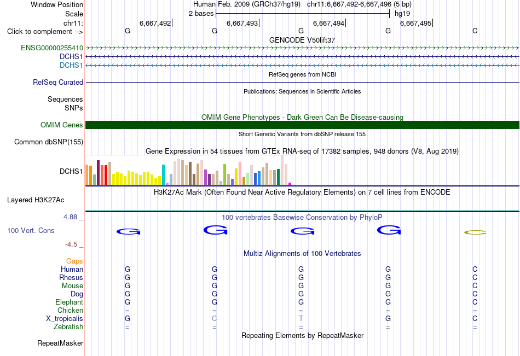Click Multiz Alignments of 100 Vertebrates title
Screen dimensions: 520x356
302,254
